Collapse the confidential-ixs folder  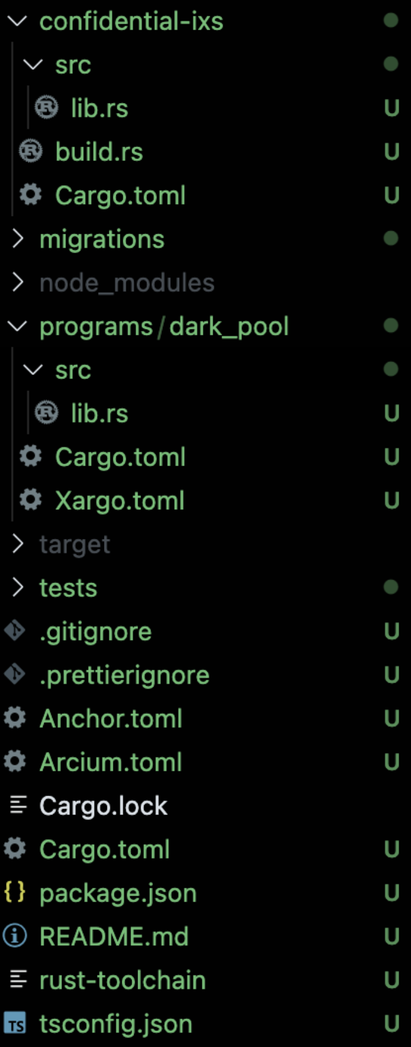point(17,21)
